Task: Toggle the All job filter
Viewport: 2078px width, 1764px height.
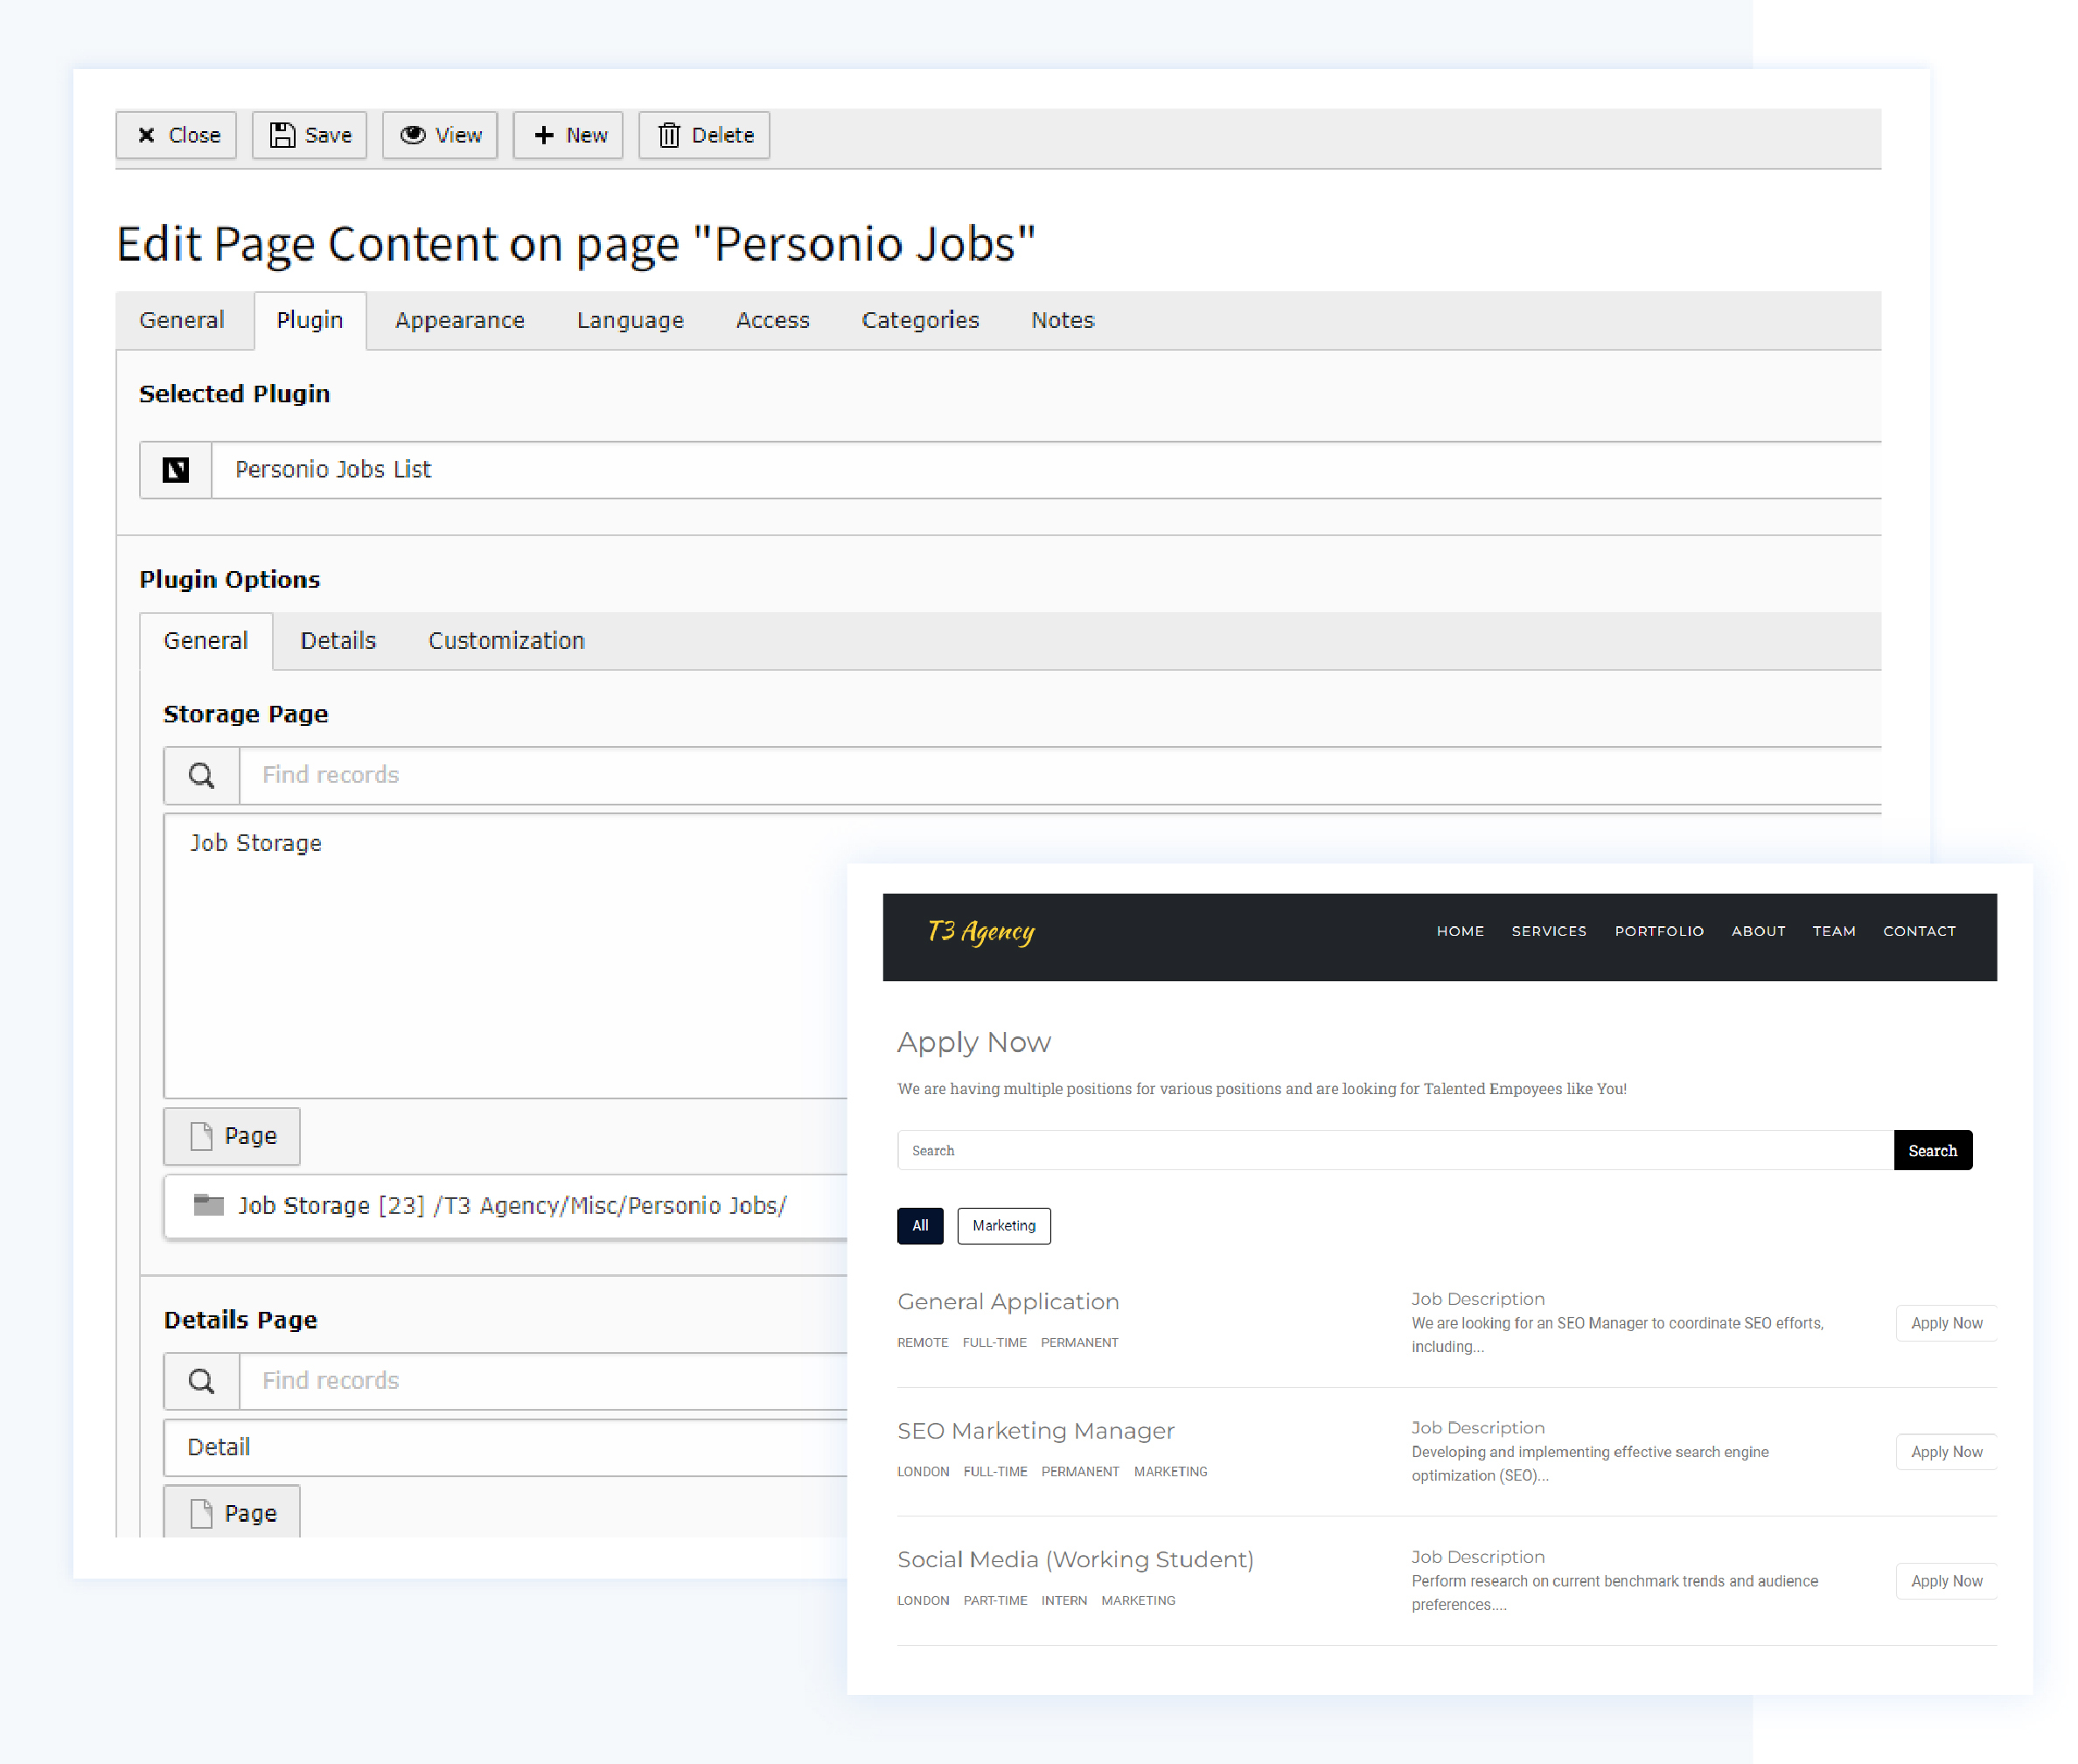Action: coord(919,1225)
